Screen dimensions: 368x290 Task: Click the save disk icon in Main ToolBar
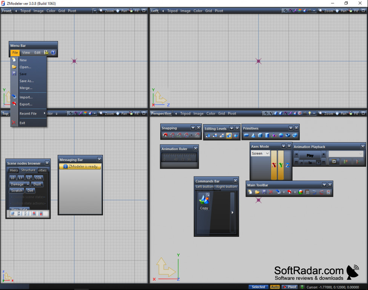[264, 192]
